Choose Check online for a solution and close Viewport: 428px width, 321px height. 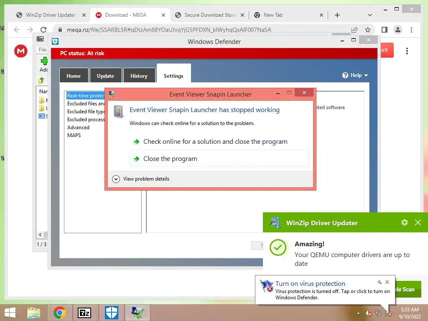219,141
